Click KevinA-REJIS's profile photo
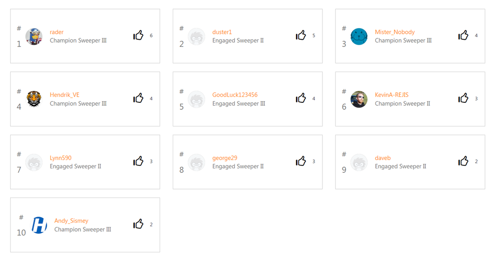Image resolution: width=504 pixels, height=263 pixels. click(359, 99)
